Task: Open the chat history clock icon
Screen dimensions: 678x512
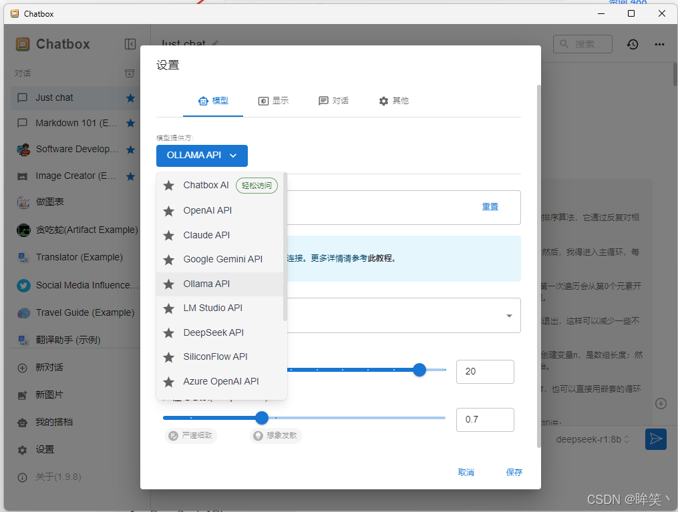Action: click(633, 44)
